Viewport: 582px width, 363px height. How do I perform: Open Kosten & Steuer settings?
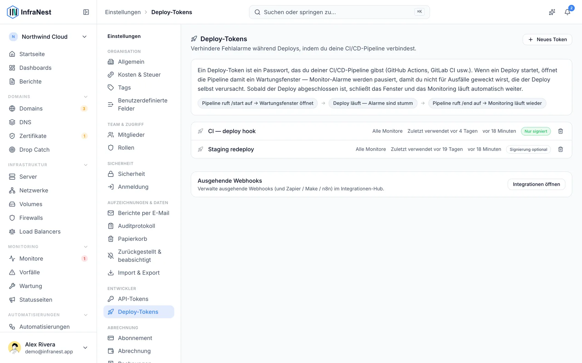click(139, 75)
